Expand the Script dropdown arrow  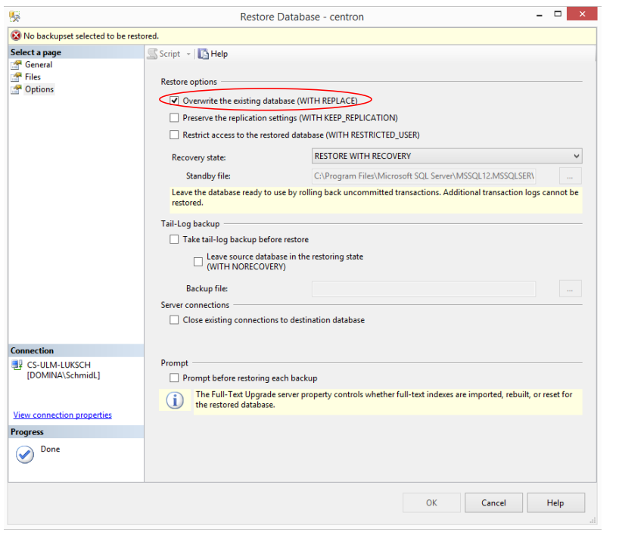pyautogui.click(x=189, y=54)
